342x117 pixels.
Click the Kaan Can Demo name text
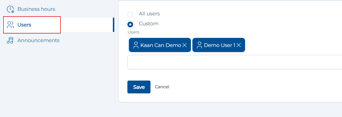coord(160,45)
